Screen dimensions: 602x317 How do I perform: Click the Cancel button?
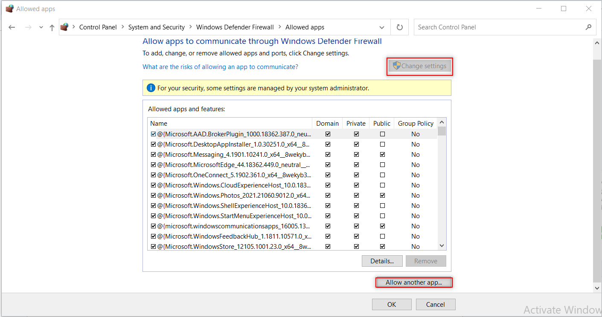pyautogui.click(x=436, y=304)
